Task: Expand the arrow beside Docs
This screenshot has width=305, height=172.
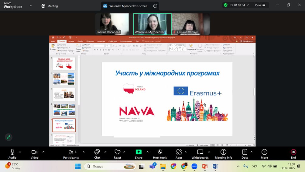Action: point(251,152)
